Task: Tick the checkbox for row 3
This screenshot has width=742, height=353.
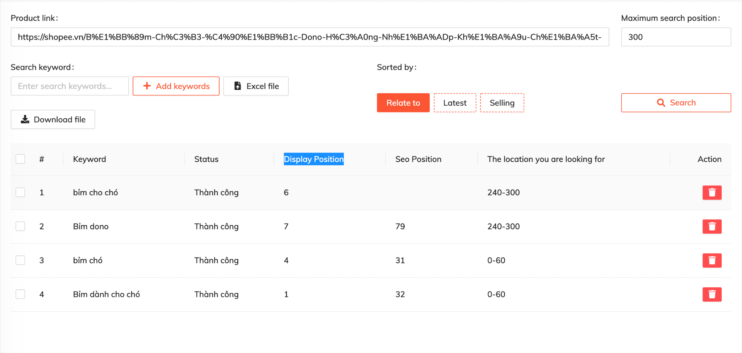Action: pyautogui.click(x=20, y=260)
